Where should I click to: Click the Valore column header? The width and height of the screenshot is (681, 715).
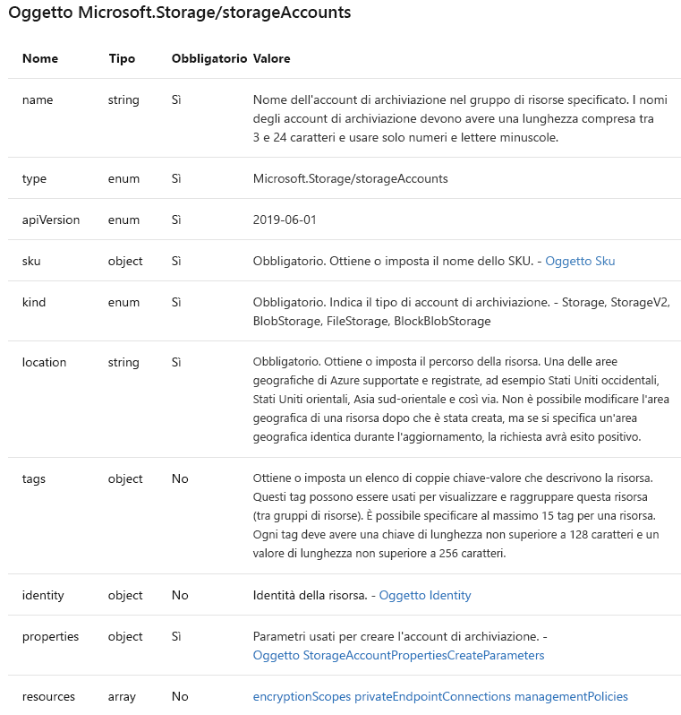coord(271,58)
